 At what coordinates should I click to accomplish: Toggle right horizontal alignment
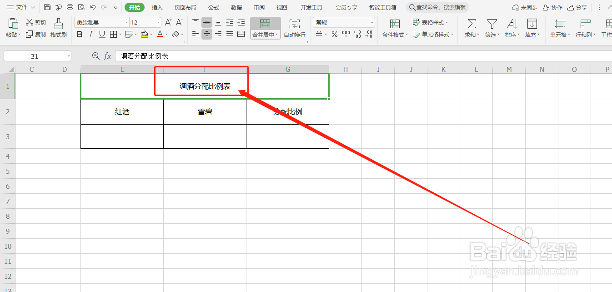click(218, 34)
